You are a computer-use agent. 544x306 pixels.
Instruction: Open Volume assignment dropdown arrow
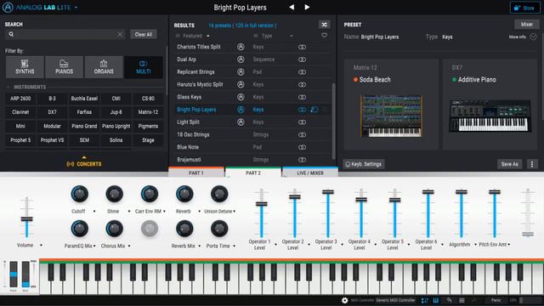(41, 246)
